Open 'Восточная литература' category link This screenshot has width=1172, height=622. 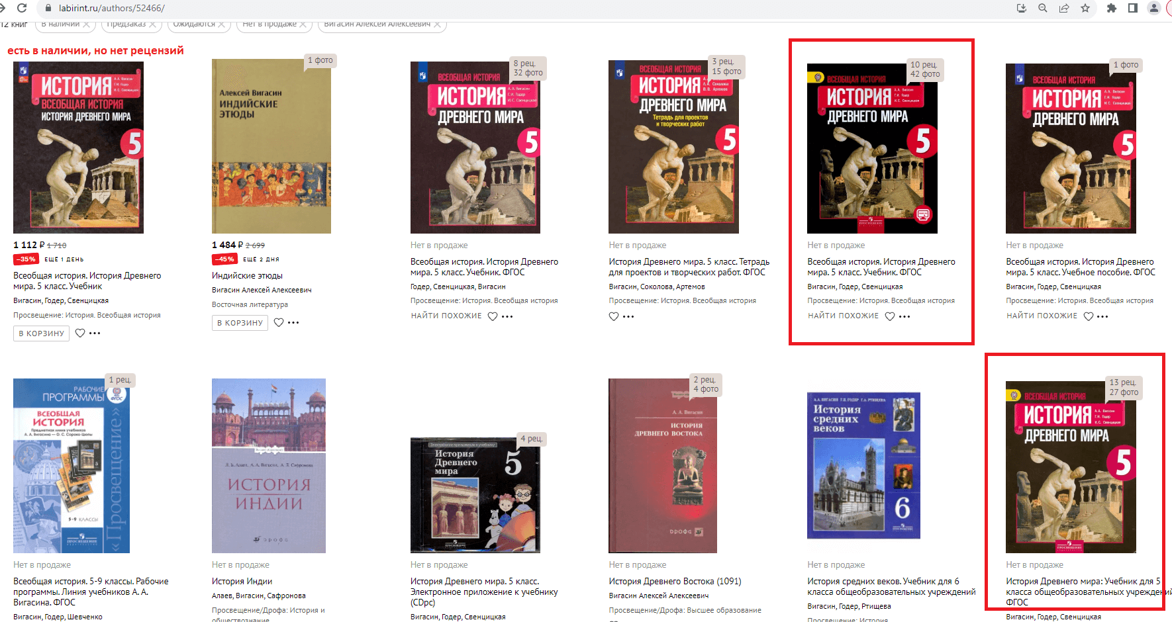pos(250,304)
